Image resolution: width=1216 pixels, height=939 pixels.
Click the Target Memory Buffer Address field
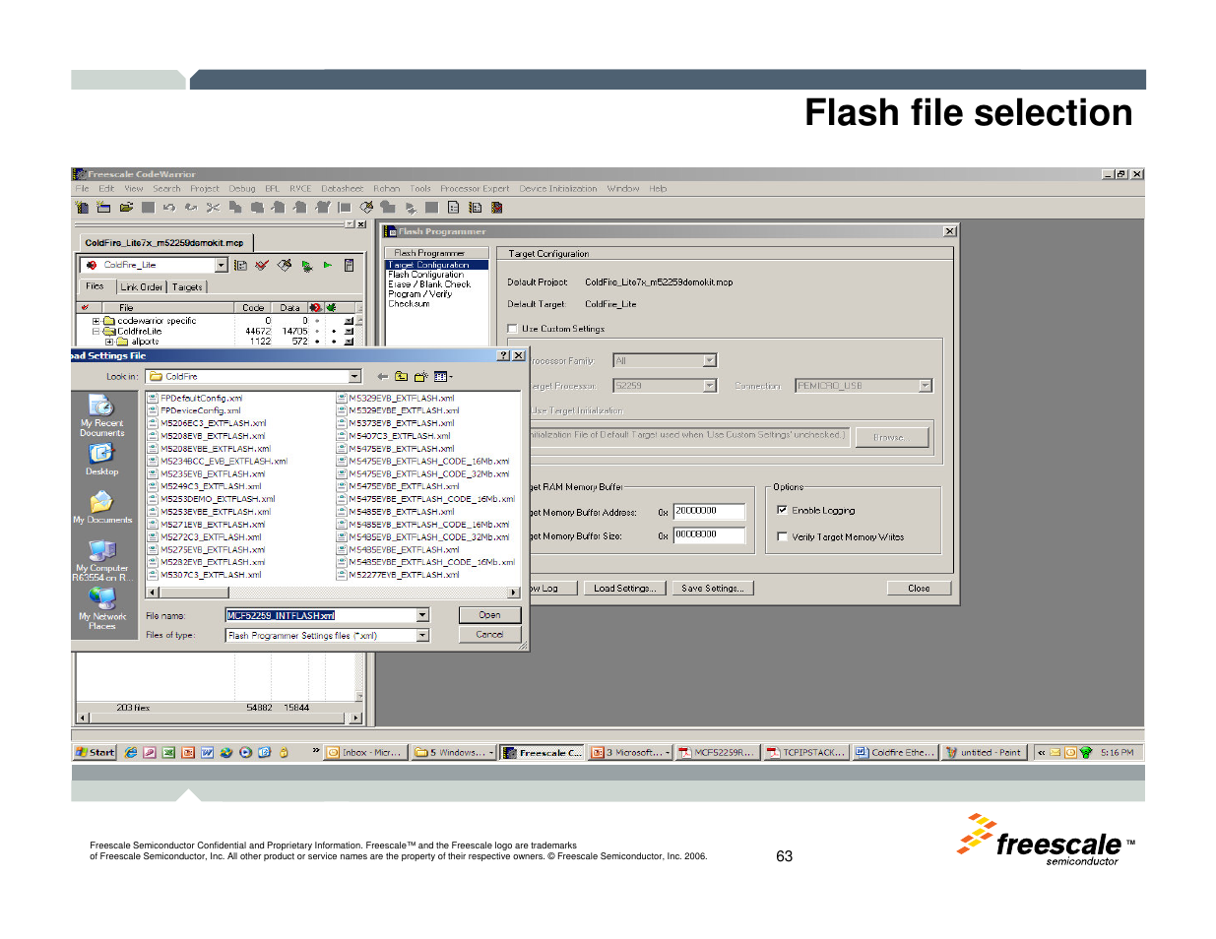[709, 511]
